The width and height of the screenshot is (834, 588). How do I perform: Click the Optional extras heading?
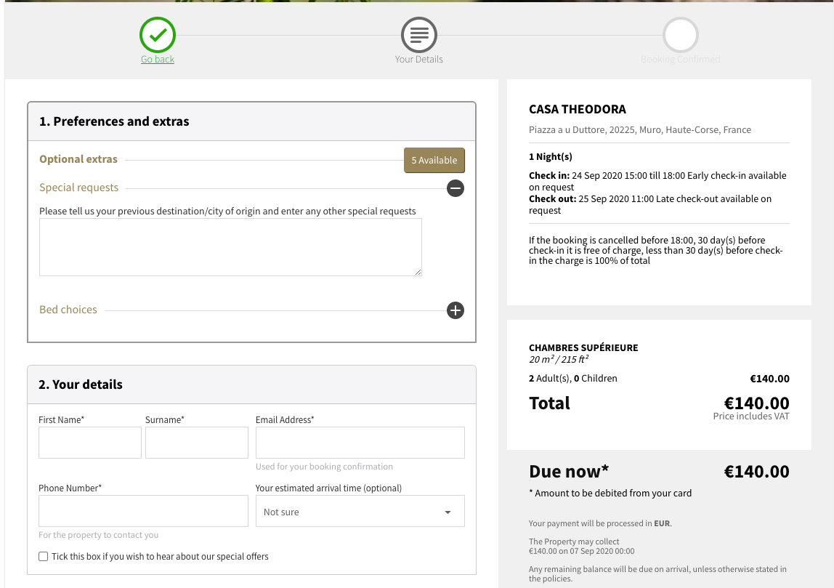(x=78, y=159)
